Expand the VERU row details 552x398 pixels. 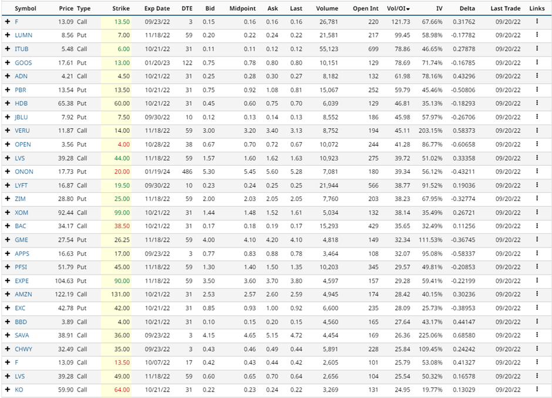pyautogui.click(x=8, y=131)
